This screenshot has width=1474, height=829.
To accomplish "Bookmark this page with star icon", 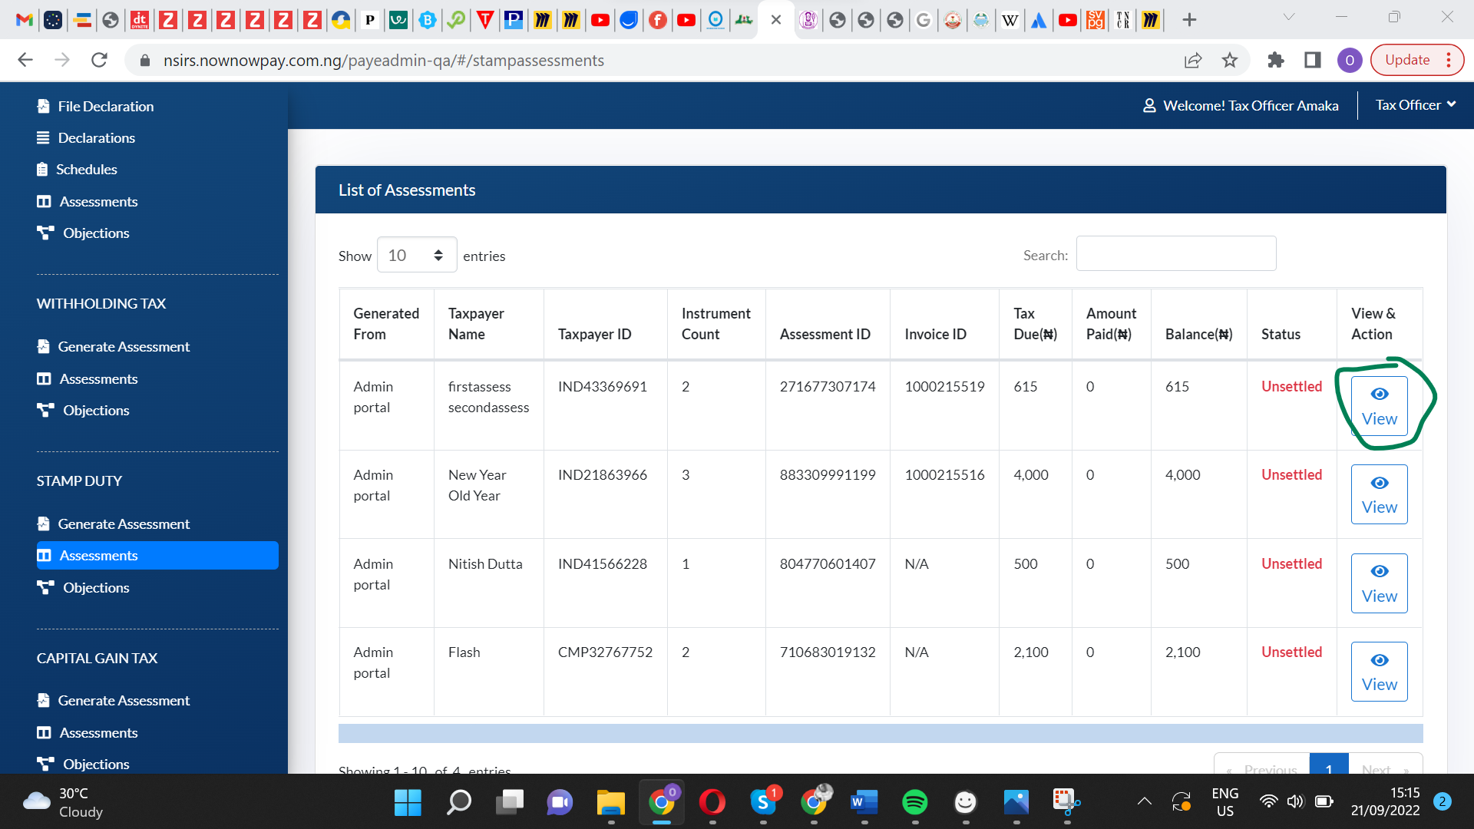I will click(x=1230, y=60).
